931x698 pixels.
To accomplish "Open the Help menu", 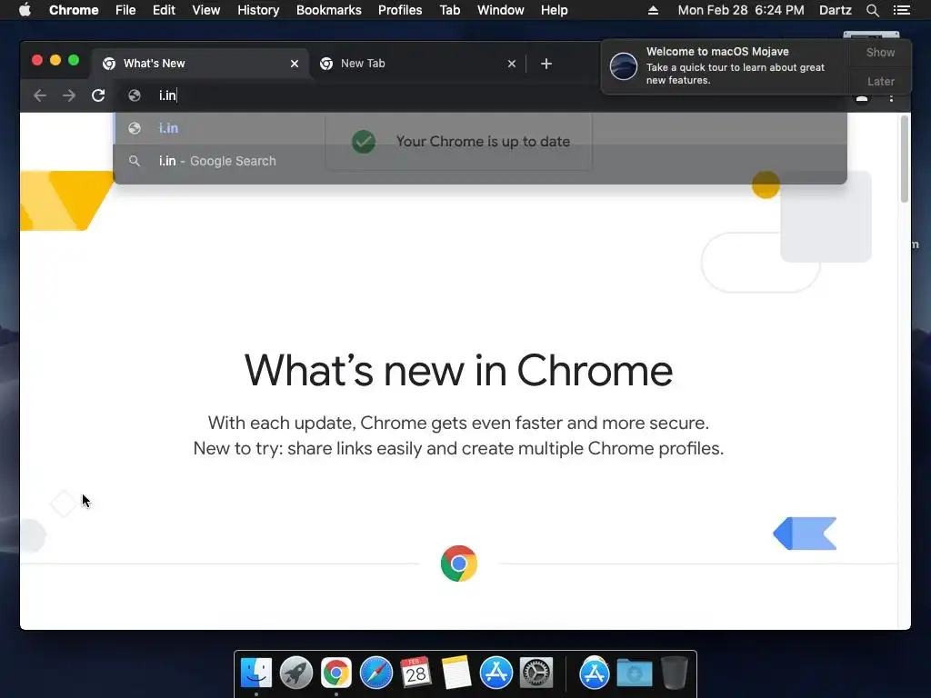I will pyautogui.click(x=554, y=10).
